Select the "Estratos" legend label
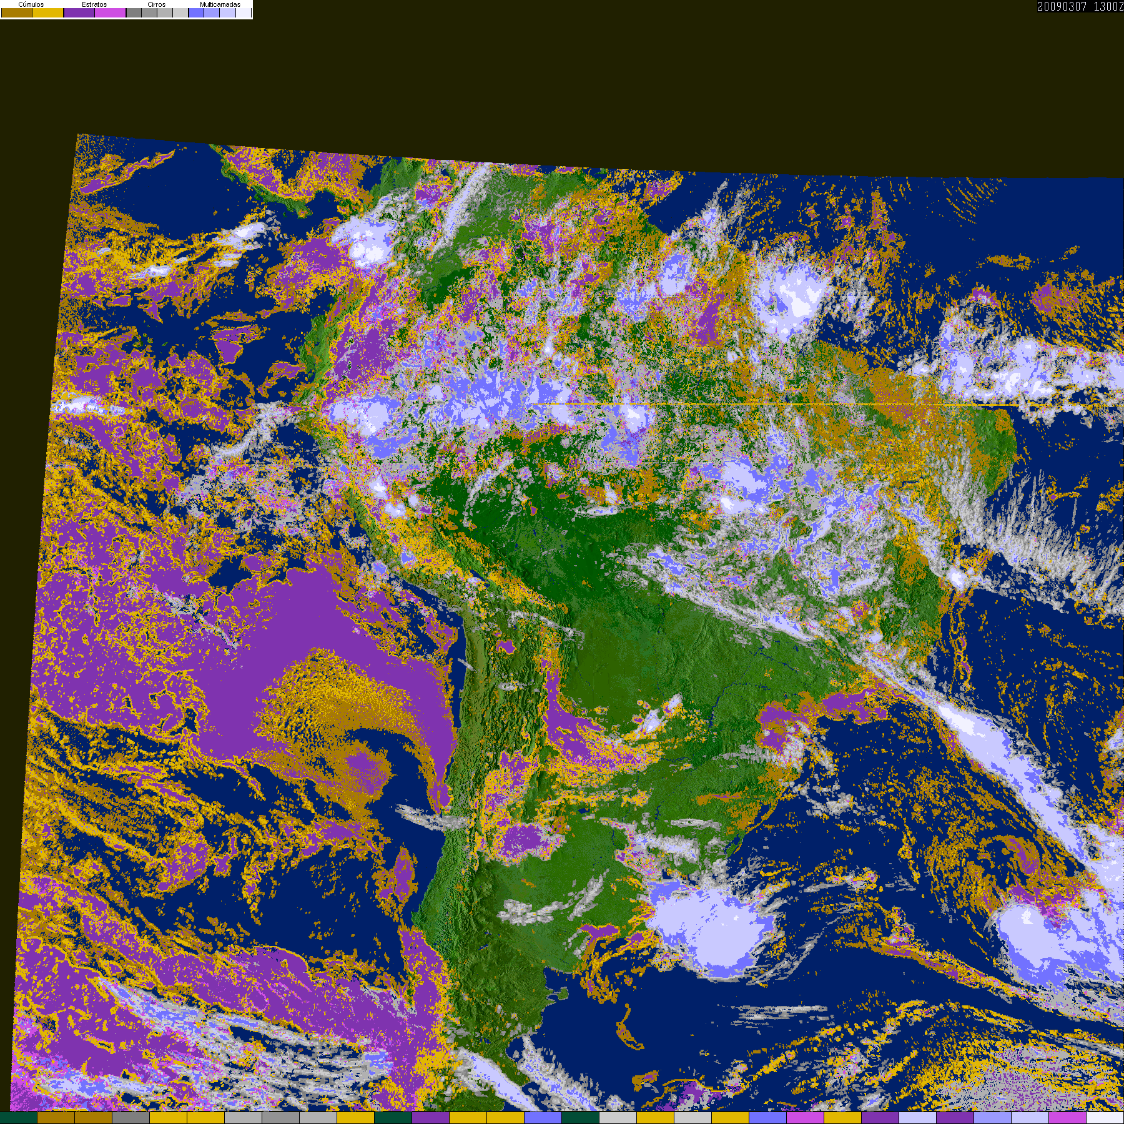This screenshot has height=1124, width=1124. point(94,4)
